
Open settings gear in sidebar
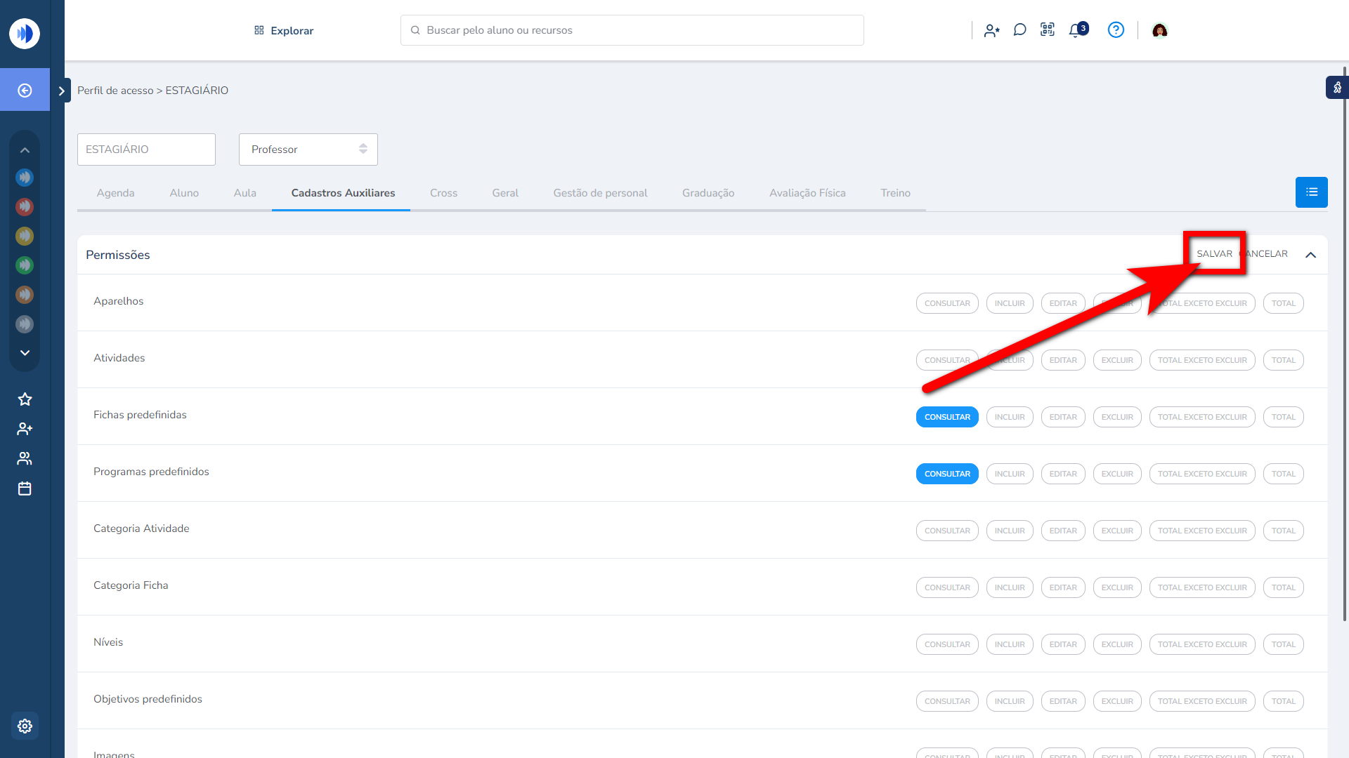pos(25,726)
